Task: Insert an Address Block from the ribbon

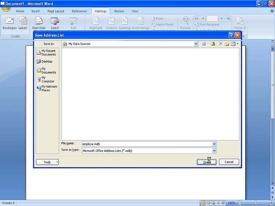Action: tap(111, 23)
